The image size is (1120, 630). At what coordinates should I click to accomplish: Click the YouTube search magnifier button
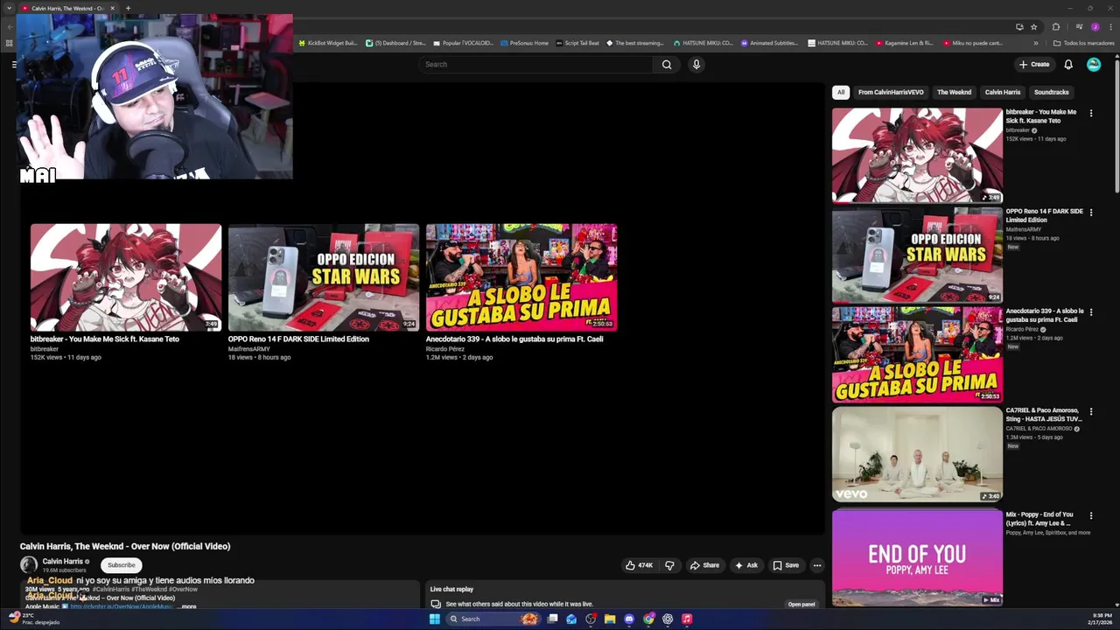coord(667,64)
